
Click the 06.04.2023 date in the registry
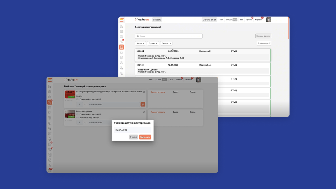173,51
